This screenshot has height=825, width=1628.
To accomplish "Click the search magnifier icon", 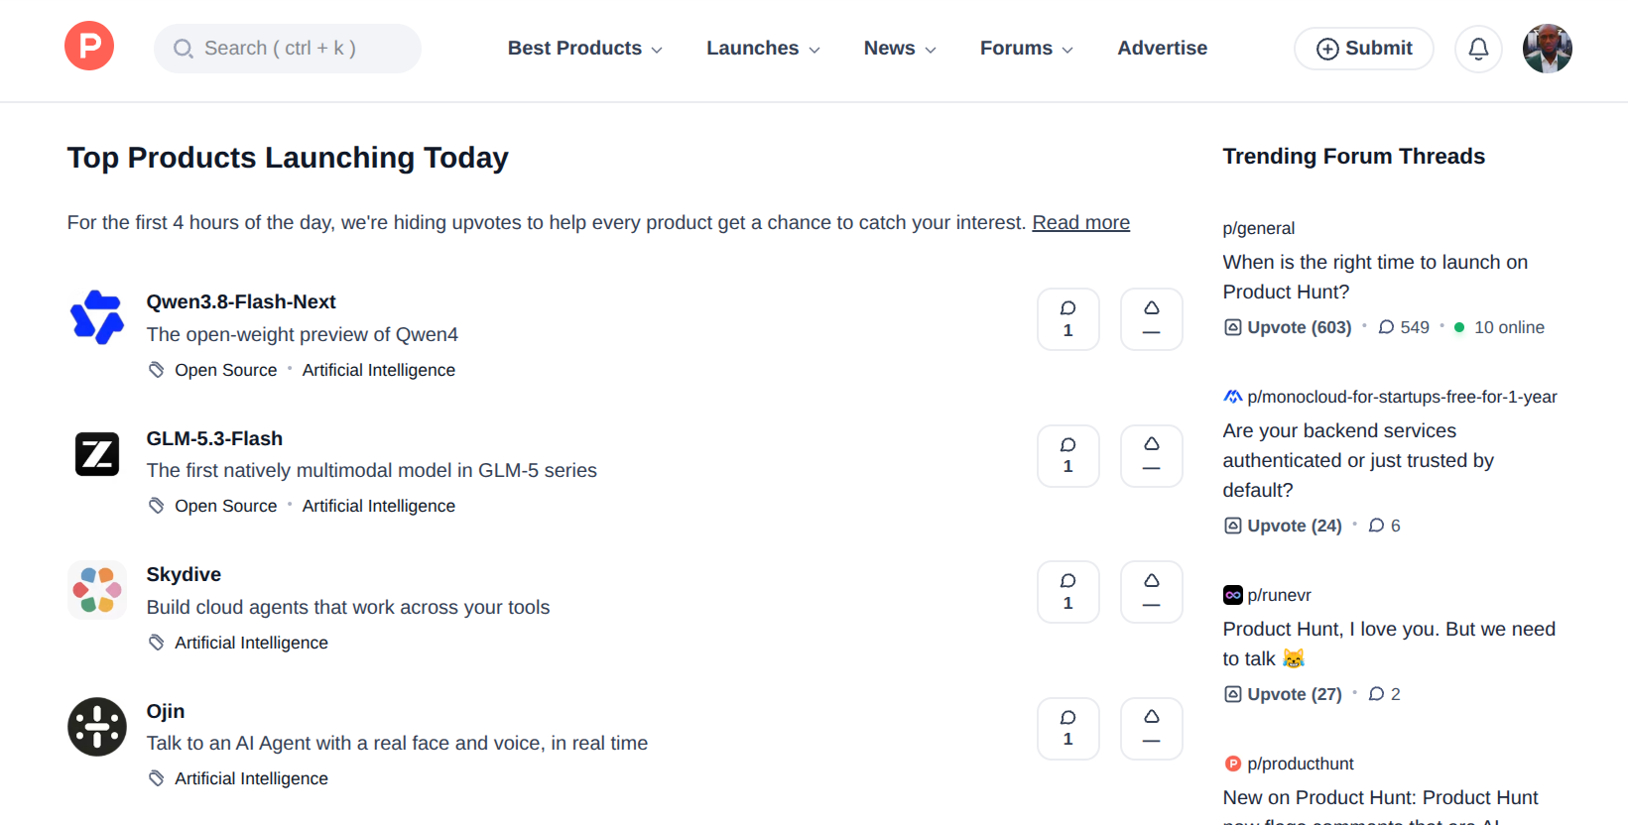I will (184, 49).
